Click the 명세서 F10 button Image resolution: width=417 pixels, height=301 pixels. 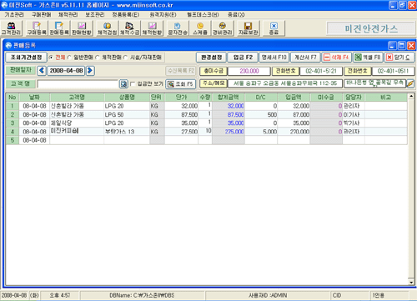(x=274, y=58)
